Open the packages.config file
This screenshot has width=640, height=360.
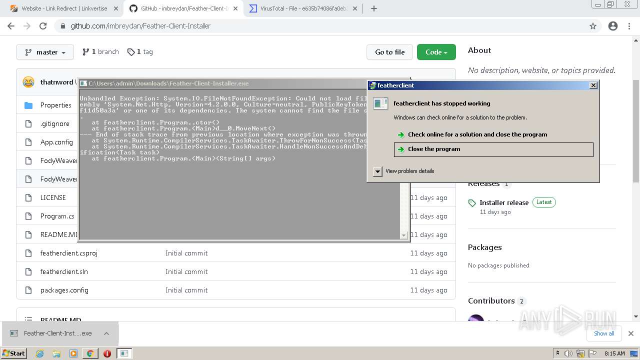click(x=64, y=290)
